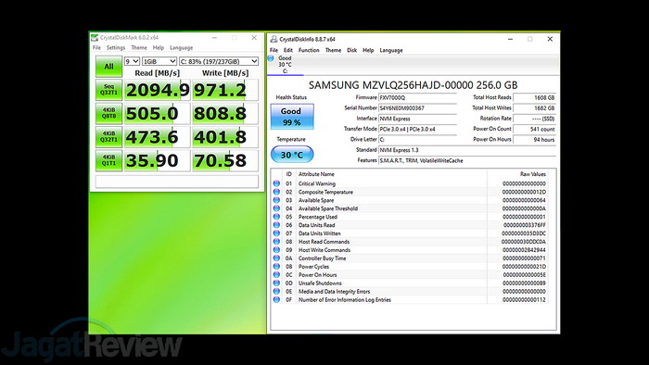Screen dimensions: 649x365
Task: Click status icon for Data Units Read row
Action: 276,225
